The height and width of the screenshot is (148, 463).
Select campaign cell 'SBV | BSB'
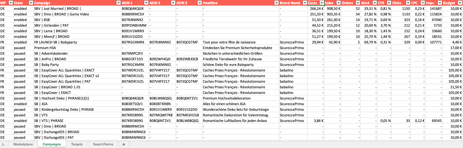[x=77, y=20]
